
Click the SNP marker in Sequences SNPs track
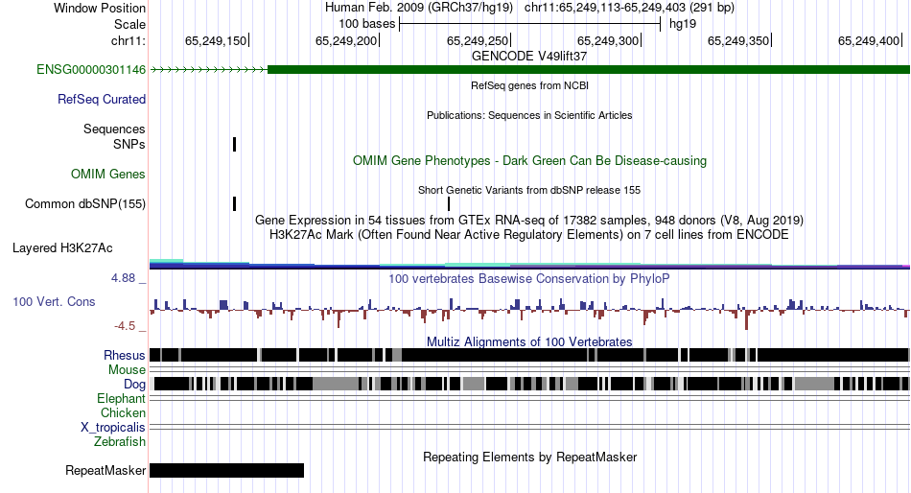coord(234,144)
